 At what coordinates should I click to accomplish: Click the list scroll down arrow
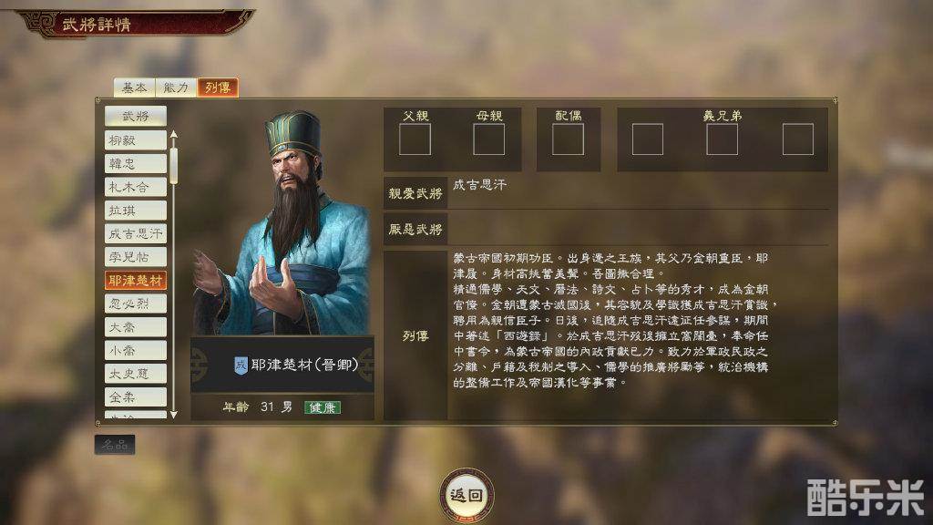174,415
